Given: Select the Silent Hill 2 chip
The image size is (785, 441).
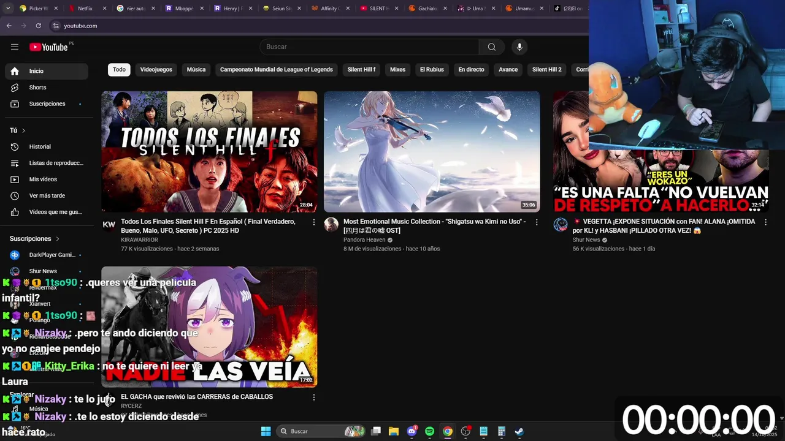Looking at the screenshot, I should [546, 70].
